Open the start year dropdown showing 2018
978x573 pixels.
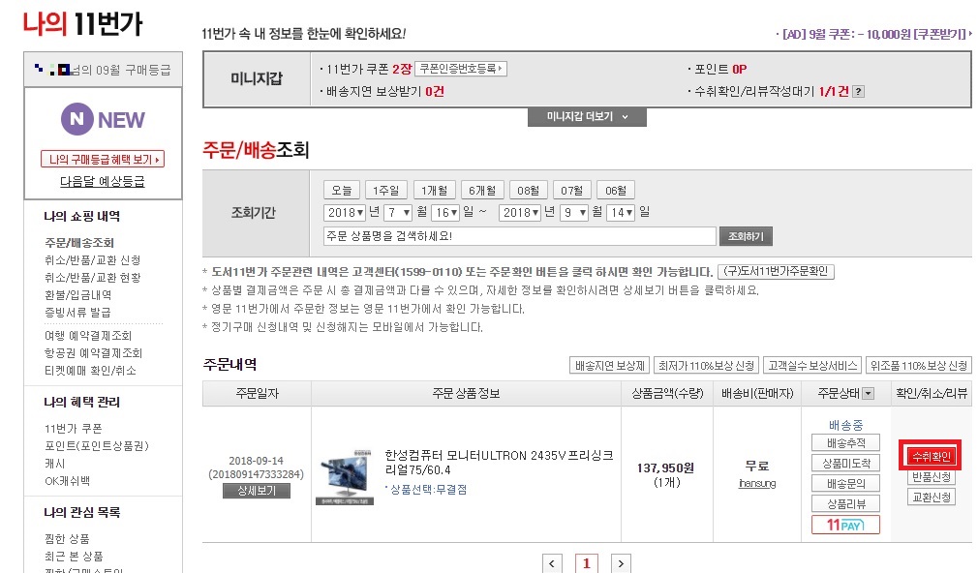pyautogui.click(x=345, y=213)
